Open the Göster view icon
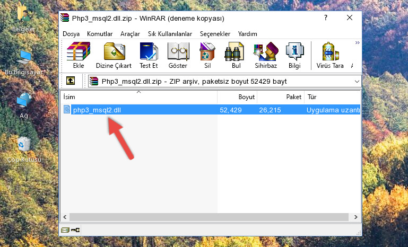408x247 pixels. [178, 55]
